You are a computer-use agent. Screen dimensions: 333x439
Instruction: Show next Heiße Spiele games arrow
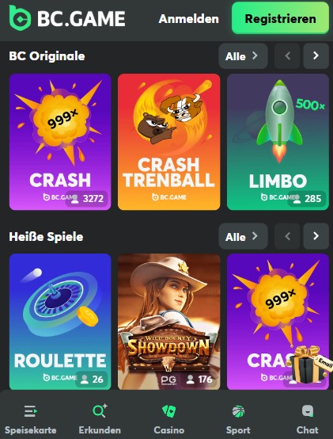click(316, 236)
